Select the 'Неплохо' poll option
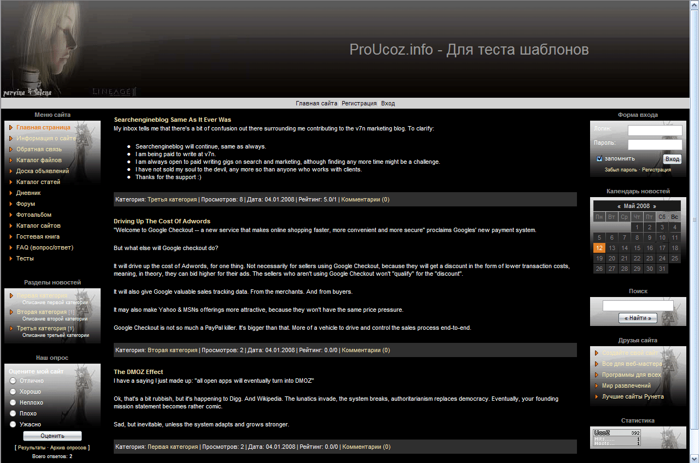700x463 pixels. 13,402
